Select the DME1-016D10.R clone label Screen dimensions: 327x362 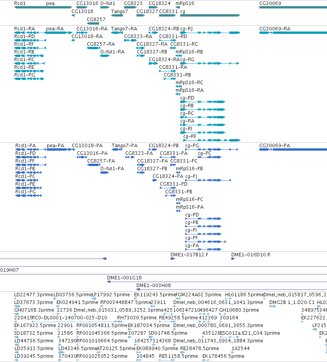tap(251, 255)
